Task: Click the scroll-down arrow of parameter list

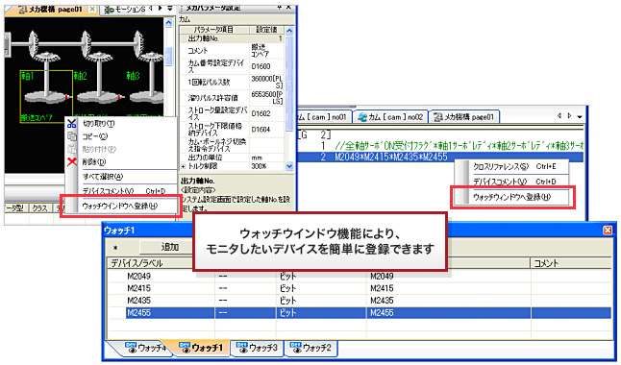Action: [289, 166]
